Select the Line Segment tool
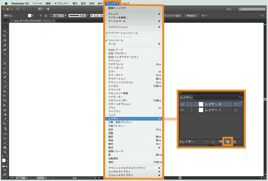This screenshot has width=268, height=181. coord(5,59)
